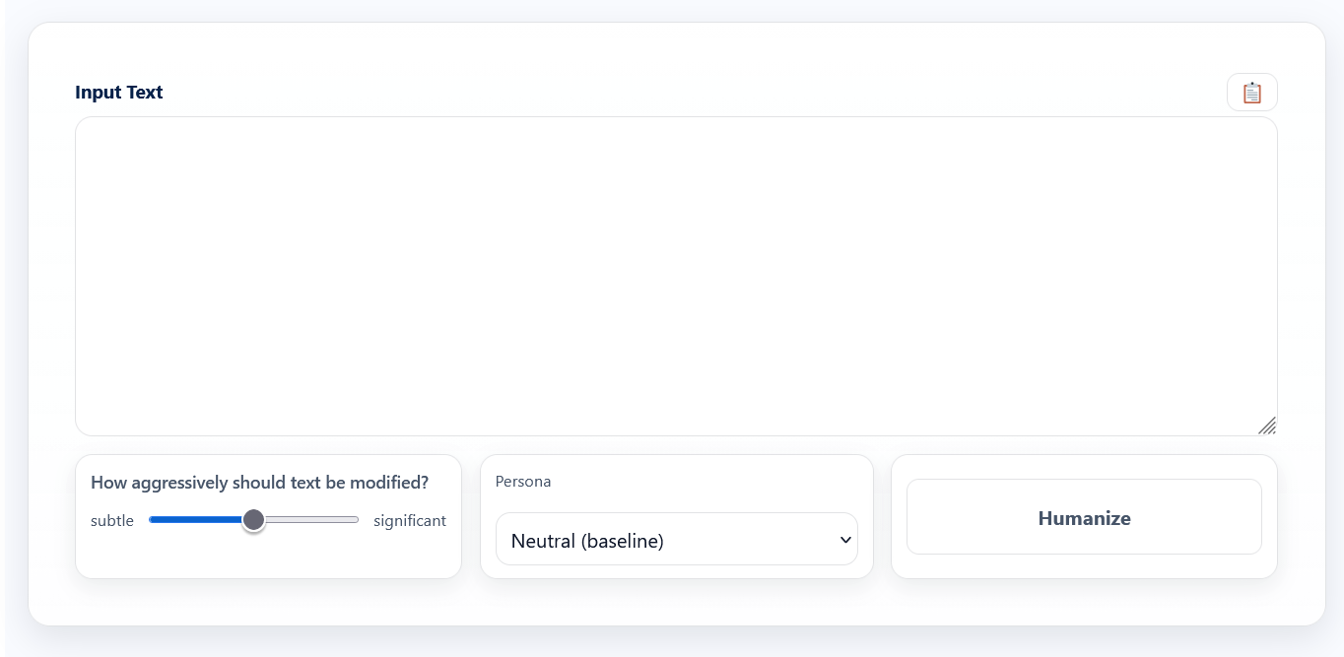The width and height of the screenshot is (1344, 657).
Task: Click inside the Input Text area
Action: point(676,276)
